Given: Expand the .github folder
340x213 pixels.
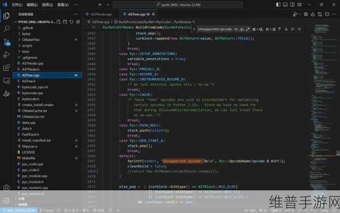Looking at the screenshot, I should (48, 28).
